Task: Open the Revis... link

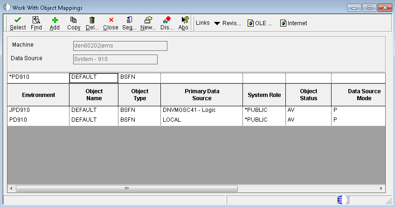Action: tap(231, 23)
